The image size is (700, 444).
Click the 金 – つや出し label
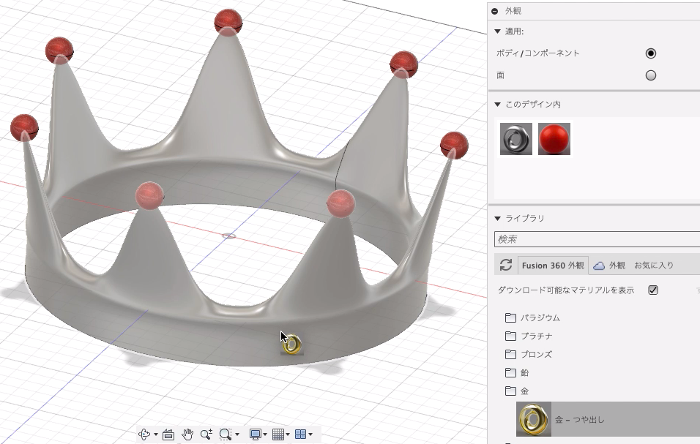(x=579, y=419)
